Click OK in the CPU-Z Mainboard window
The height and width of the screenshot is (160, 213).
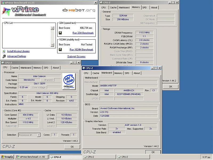(153, 152)
